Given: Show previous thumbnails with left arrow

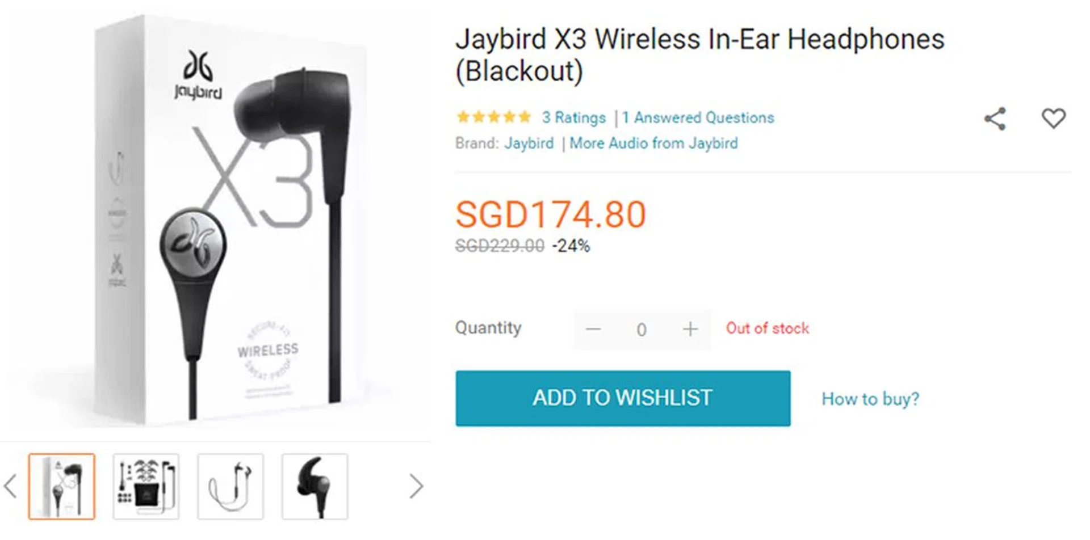Looking at the screenshot, I should 10,486.
